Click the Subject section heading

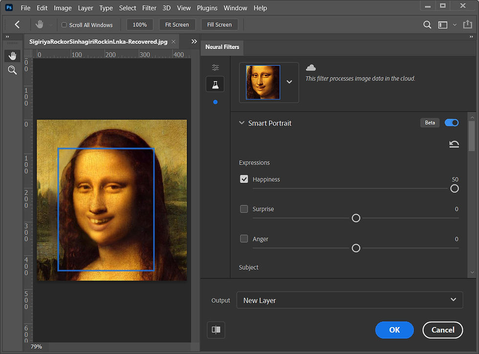point(248,267)
